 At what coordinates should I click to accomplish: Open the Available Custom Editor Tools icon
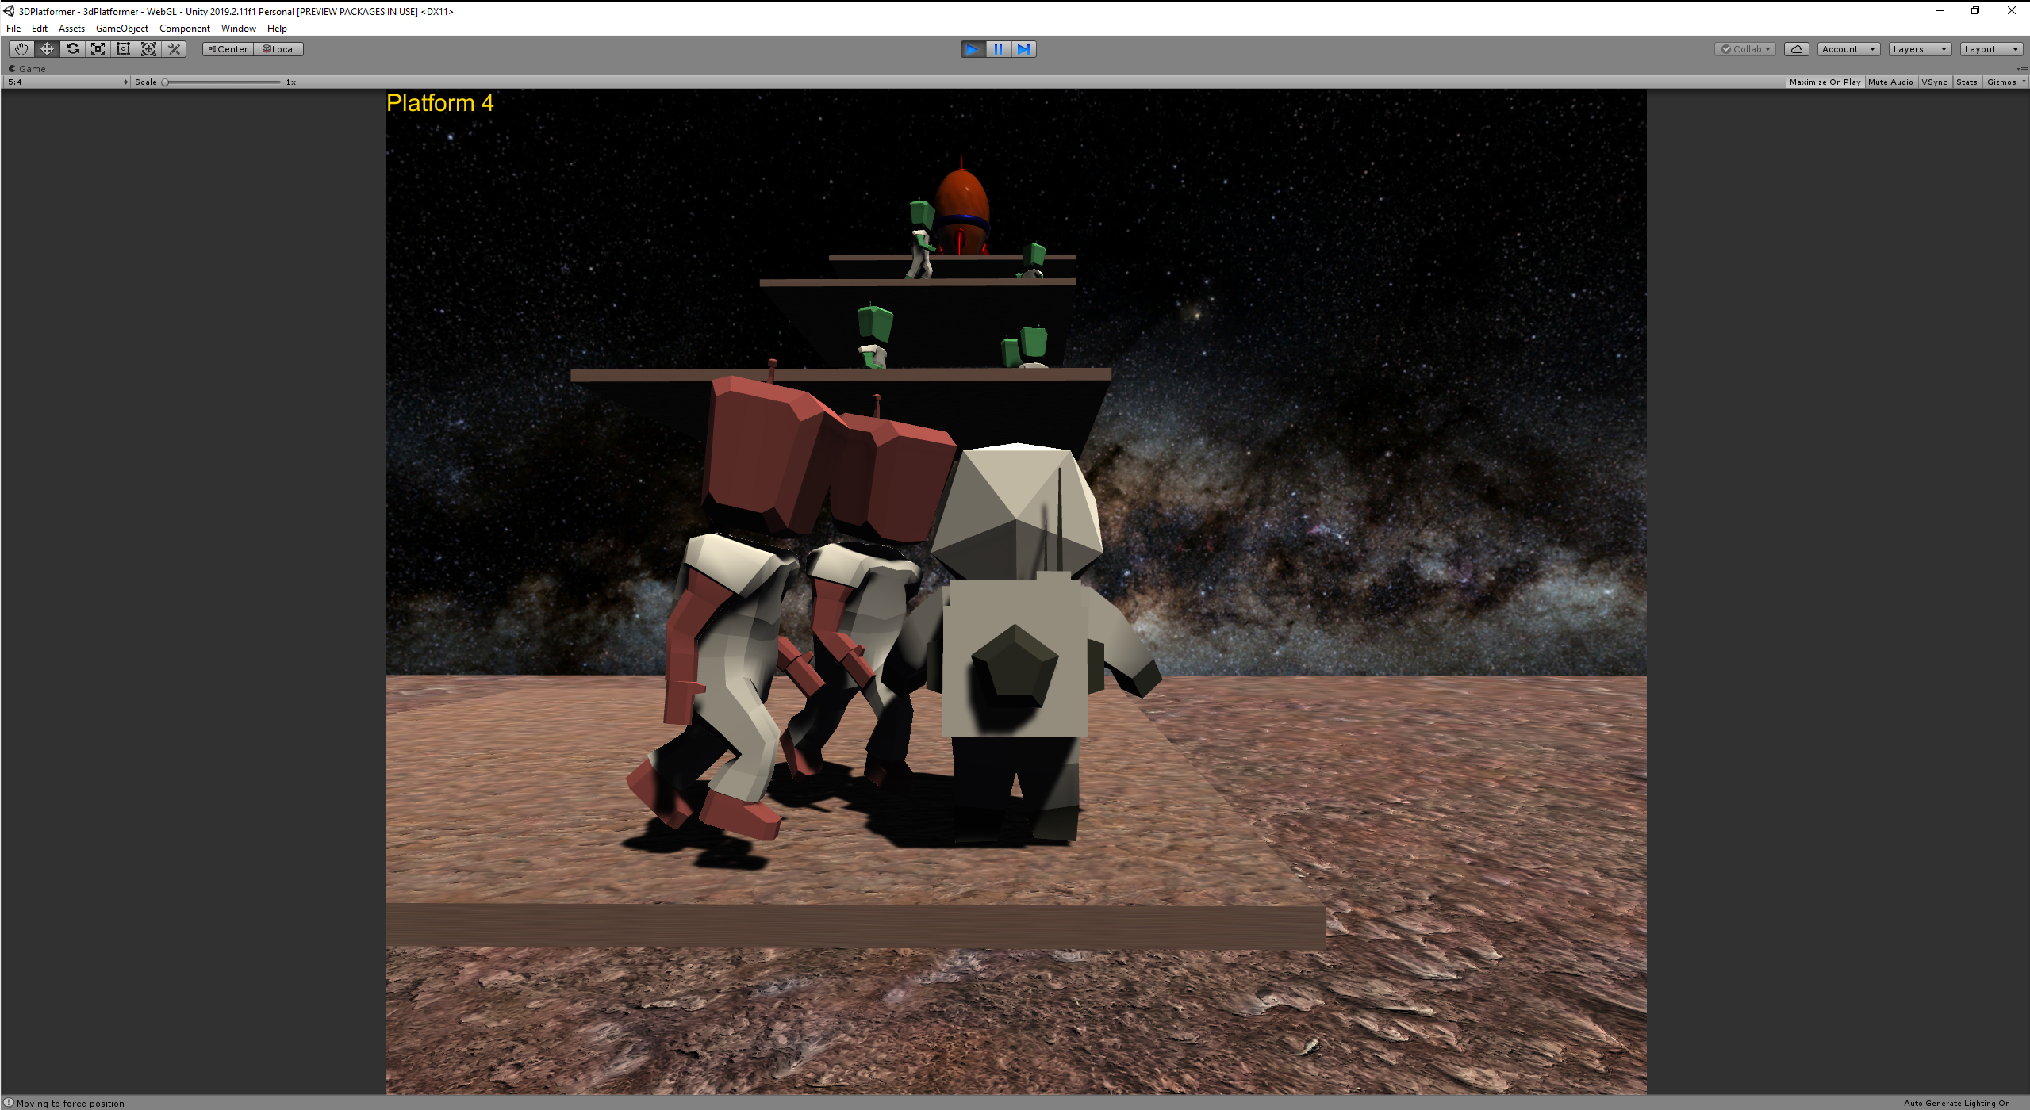tap(174, 48)
